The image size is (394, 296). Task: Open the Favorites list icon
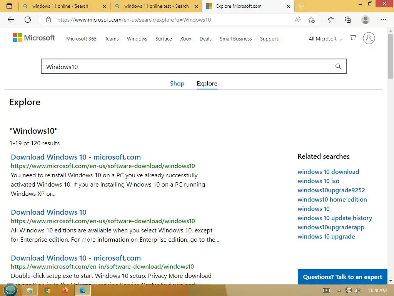coord(331,20)
